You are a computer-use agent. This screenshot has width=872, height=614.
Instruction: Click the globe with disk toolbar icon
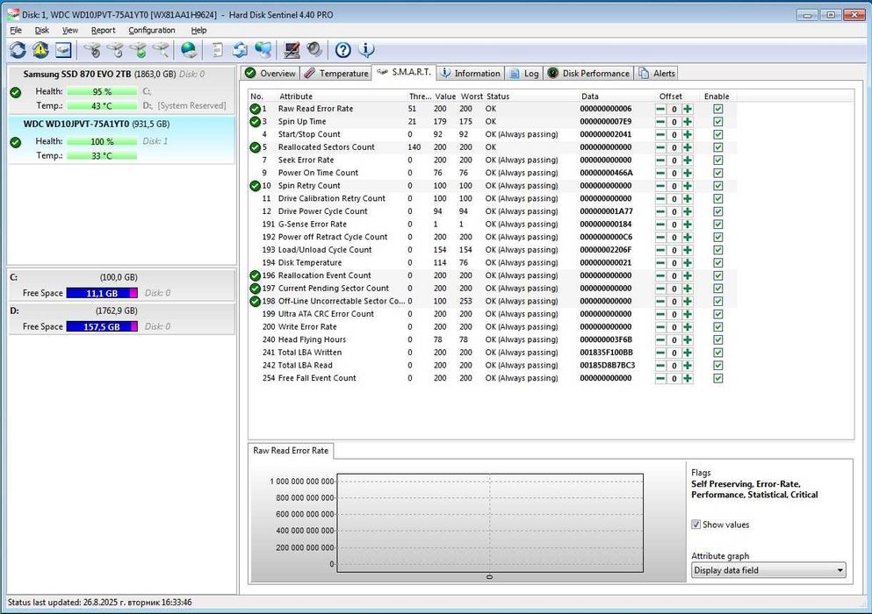[188, 50]
